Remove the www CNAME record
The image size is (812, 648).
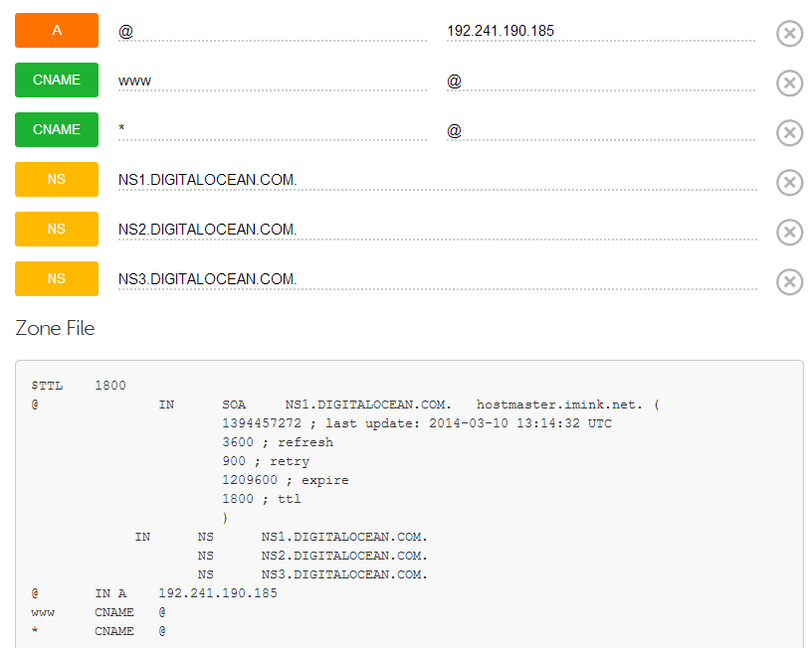pos(789,83)
